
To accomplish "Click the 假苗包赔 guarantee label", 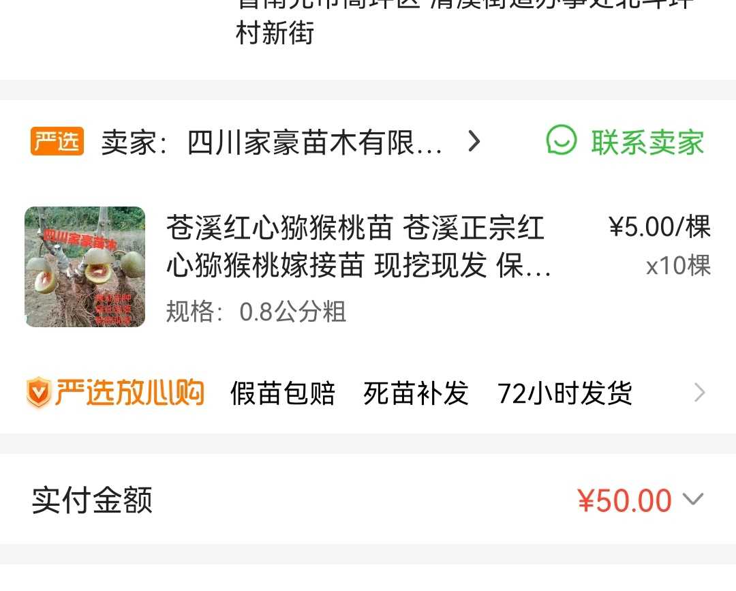I will [283, 393].
